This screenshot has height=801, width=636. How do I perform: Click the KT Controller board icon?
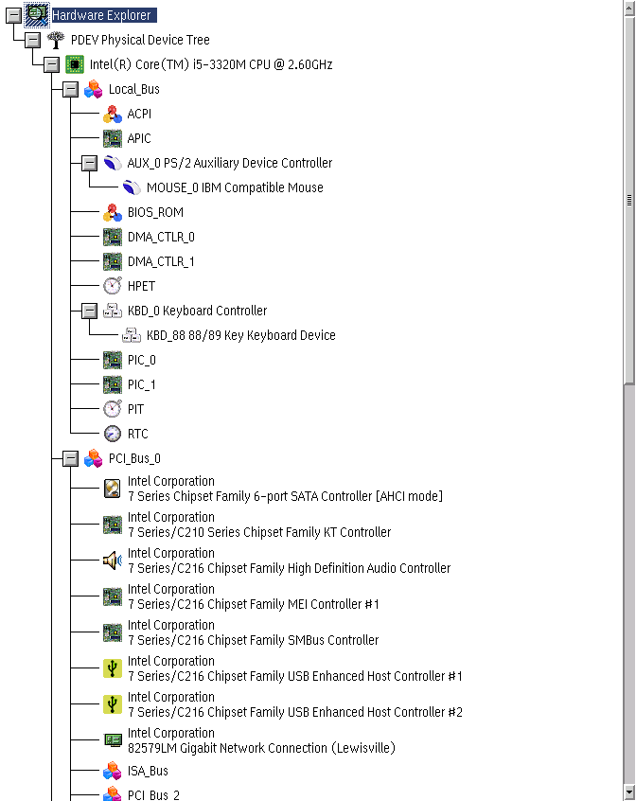pos(113,525)
